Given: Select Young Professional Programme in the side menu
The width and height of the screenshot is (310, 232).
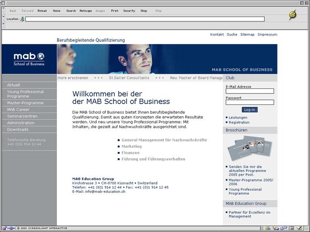Looking at the screenshot, I should pos(29,94).
